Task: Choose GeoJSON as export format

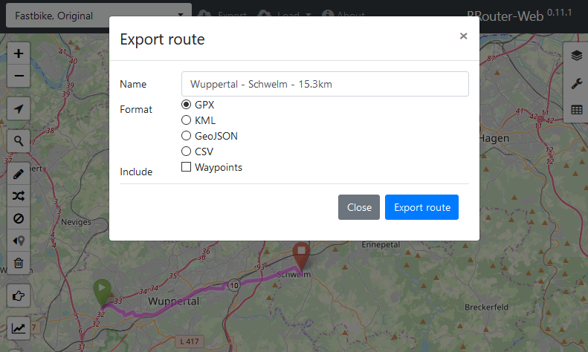Action: 187,136
